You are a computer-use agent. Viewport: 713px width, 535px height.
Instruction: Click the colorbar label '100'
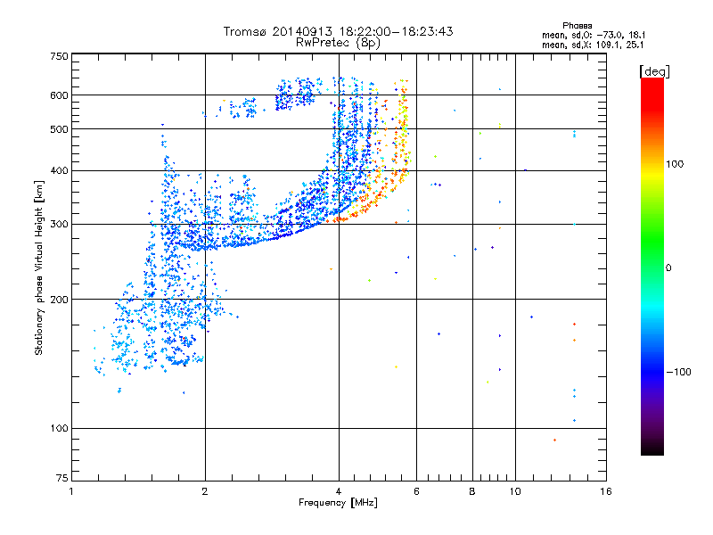(675, 164)
